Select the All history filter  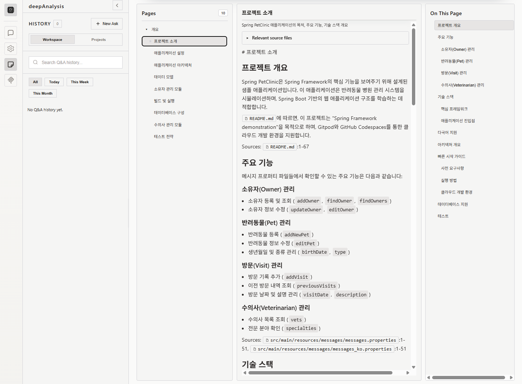(35, 82)
